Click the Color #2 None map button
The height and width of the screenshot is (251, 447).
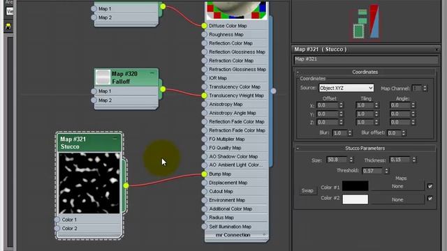tap(397, 199)
